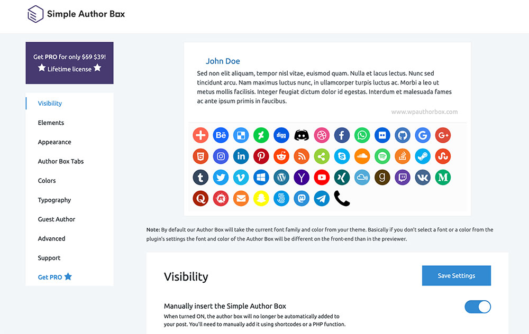This screenshot has width=529, height=334.
Task: Click the Twitch social icon
Action: [403, 177]
